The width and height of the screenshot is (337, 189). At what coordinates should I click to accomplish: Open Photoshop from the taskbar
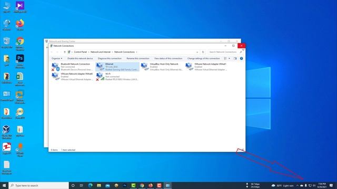[125, 185]
